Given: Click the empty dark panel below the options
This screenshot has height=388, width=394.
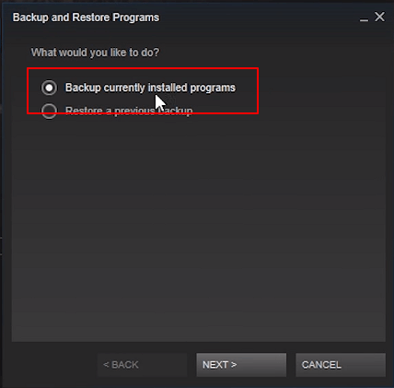Looking at the screenshot, I should coord(199,230).
